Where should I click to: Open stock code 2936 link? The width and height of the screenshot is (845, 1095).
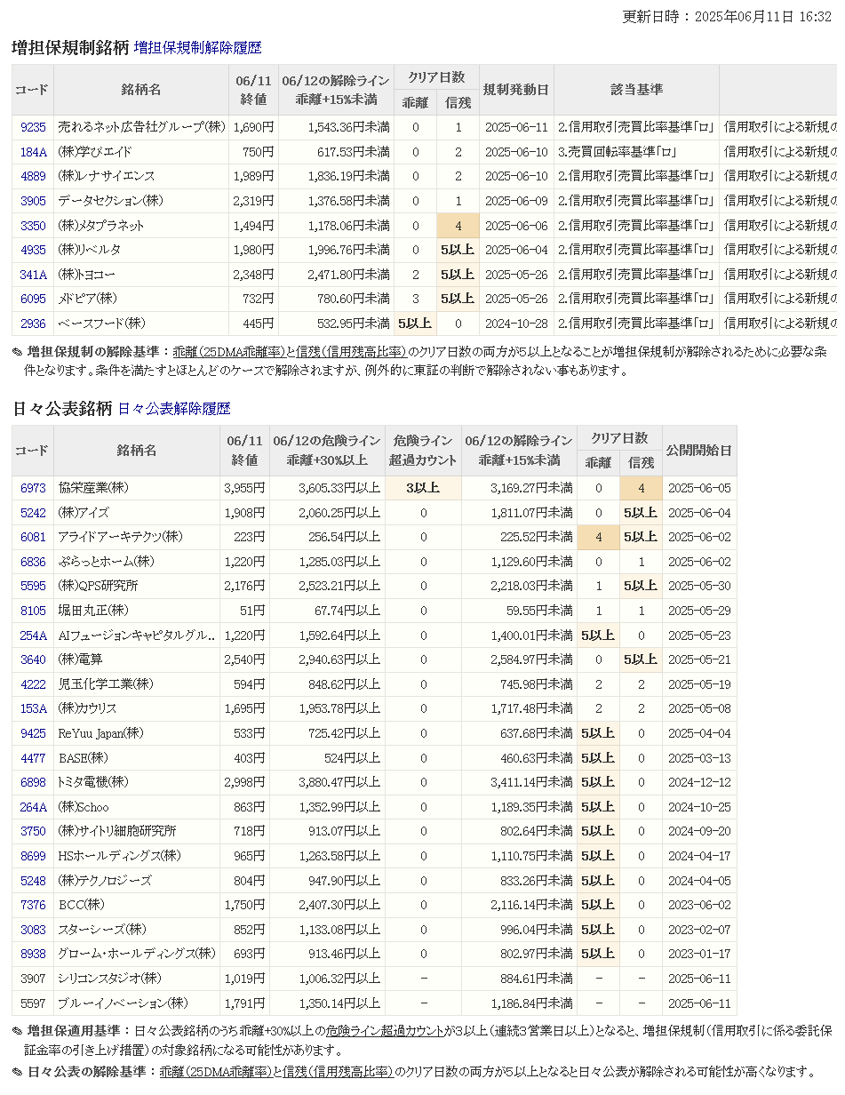click(x=33, y=324)
